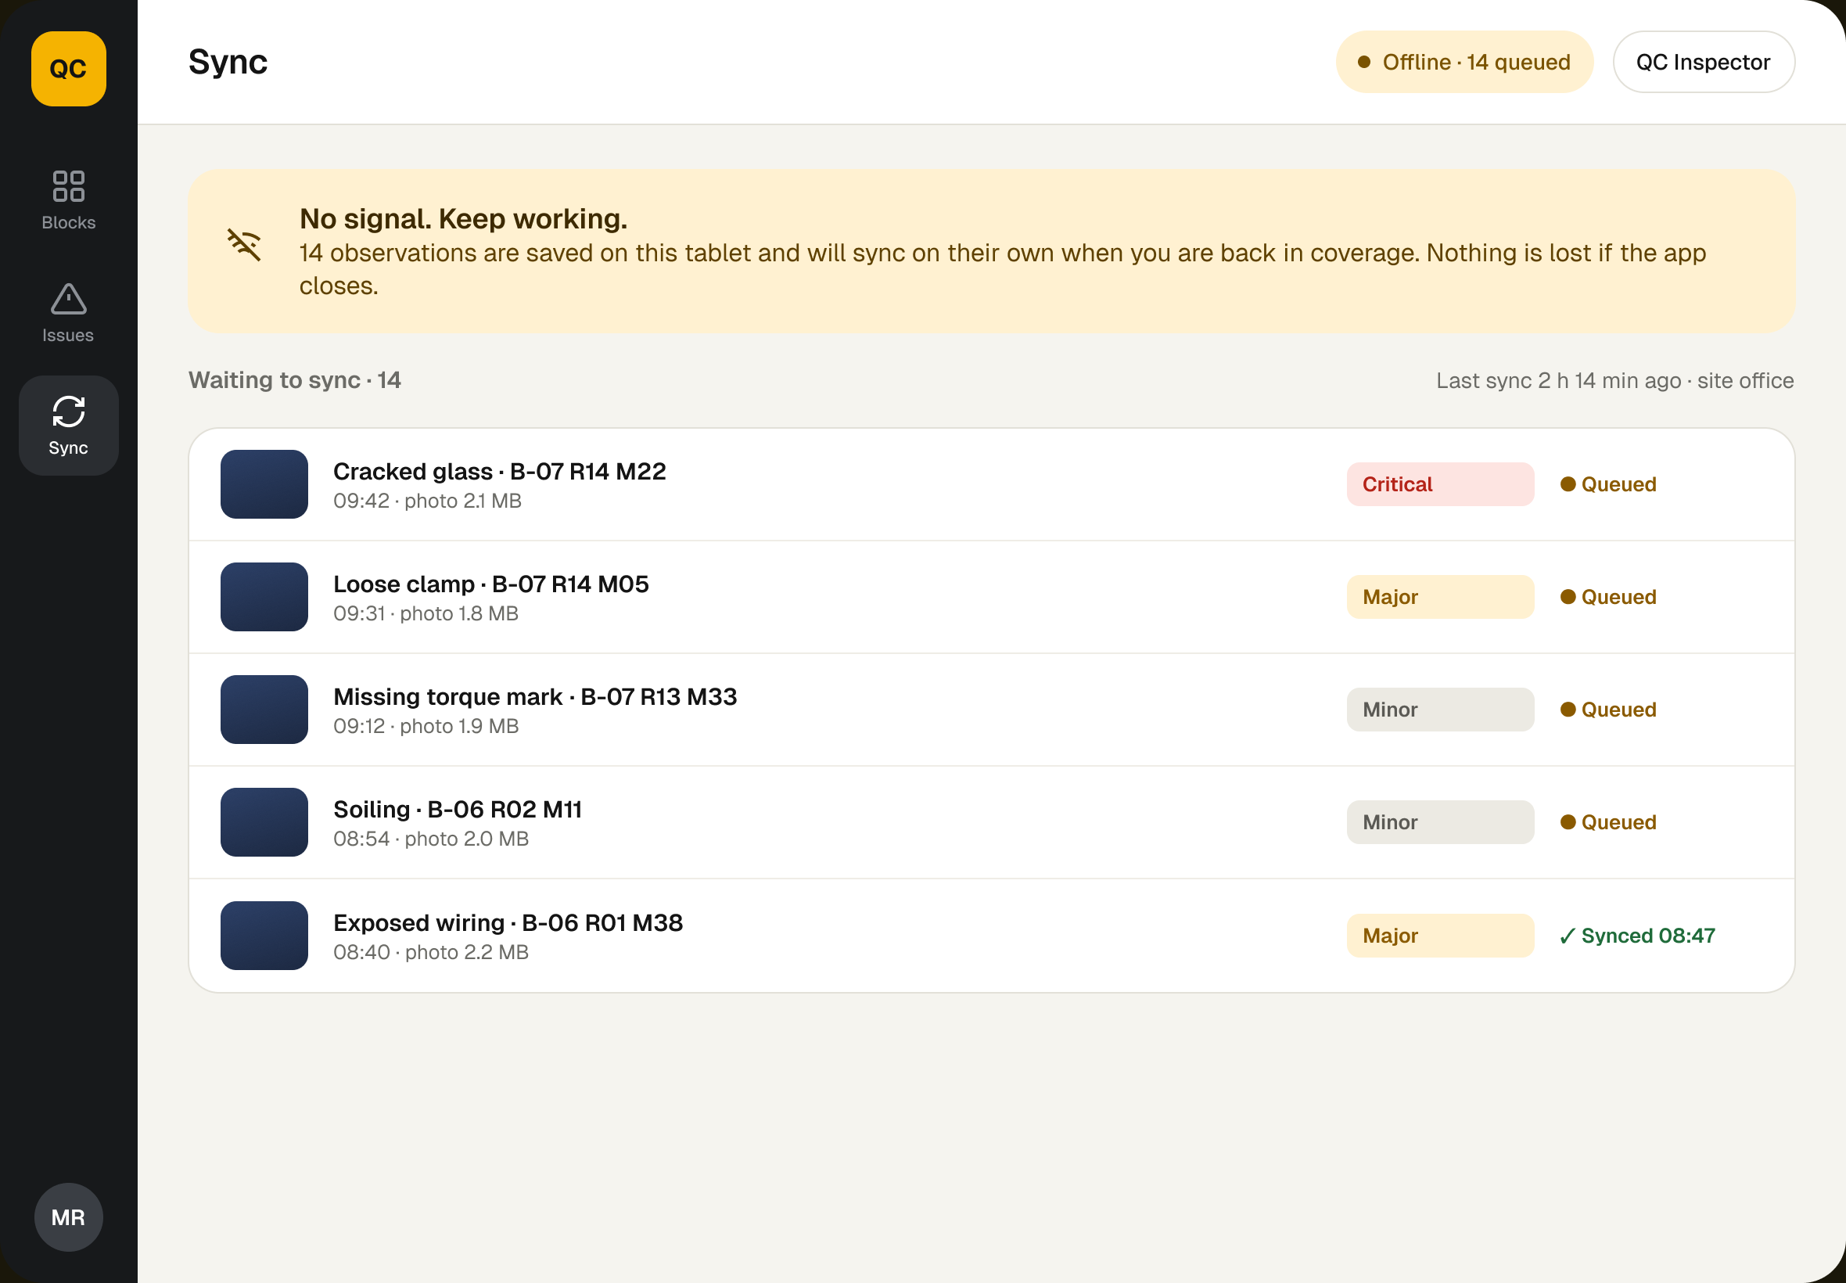1846x1283 pixels.
Task: Open the QC Inspector role button
Action: (x=1704, y=62)
